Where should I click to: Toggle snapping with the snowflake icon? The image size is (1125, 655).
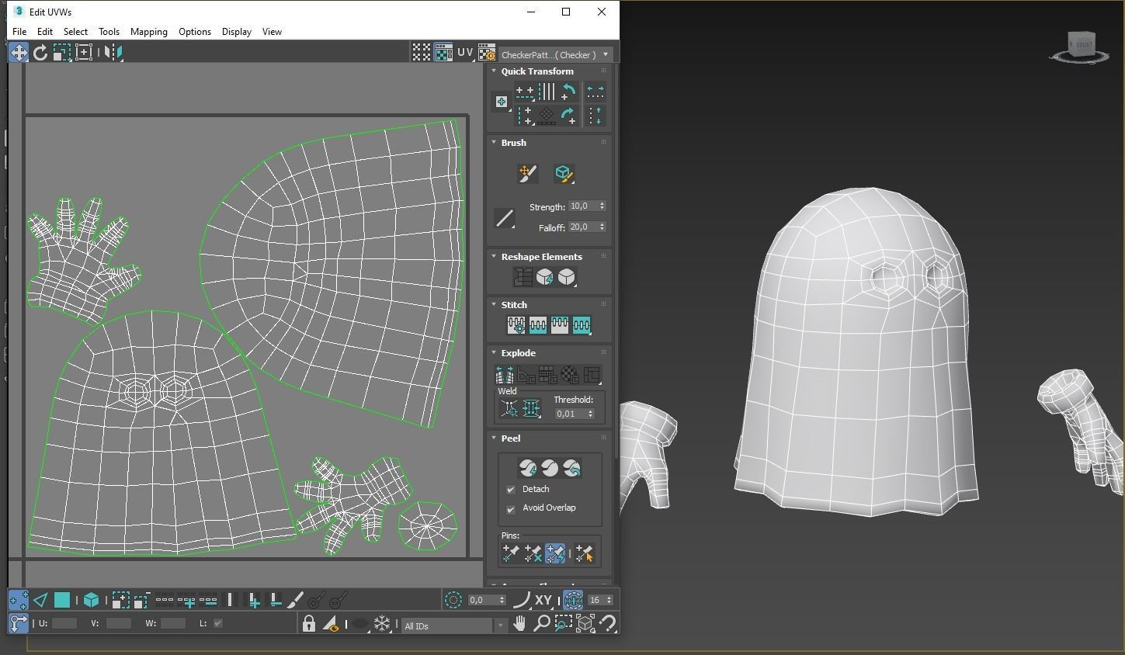(381, 624)
